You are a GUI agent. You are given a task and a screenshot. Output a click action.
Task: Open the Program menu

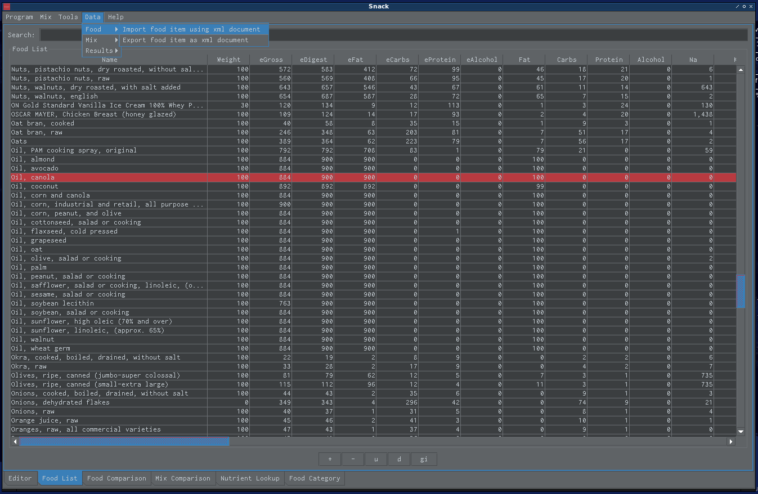click(x=19, y=17)
